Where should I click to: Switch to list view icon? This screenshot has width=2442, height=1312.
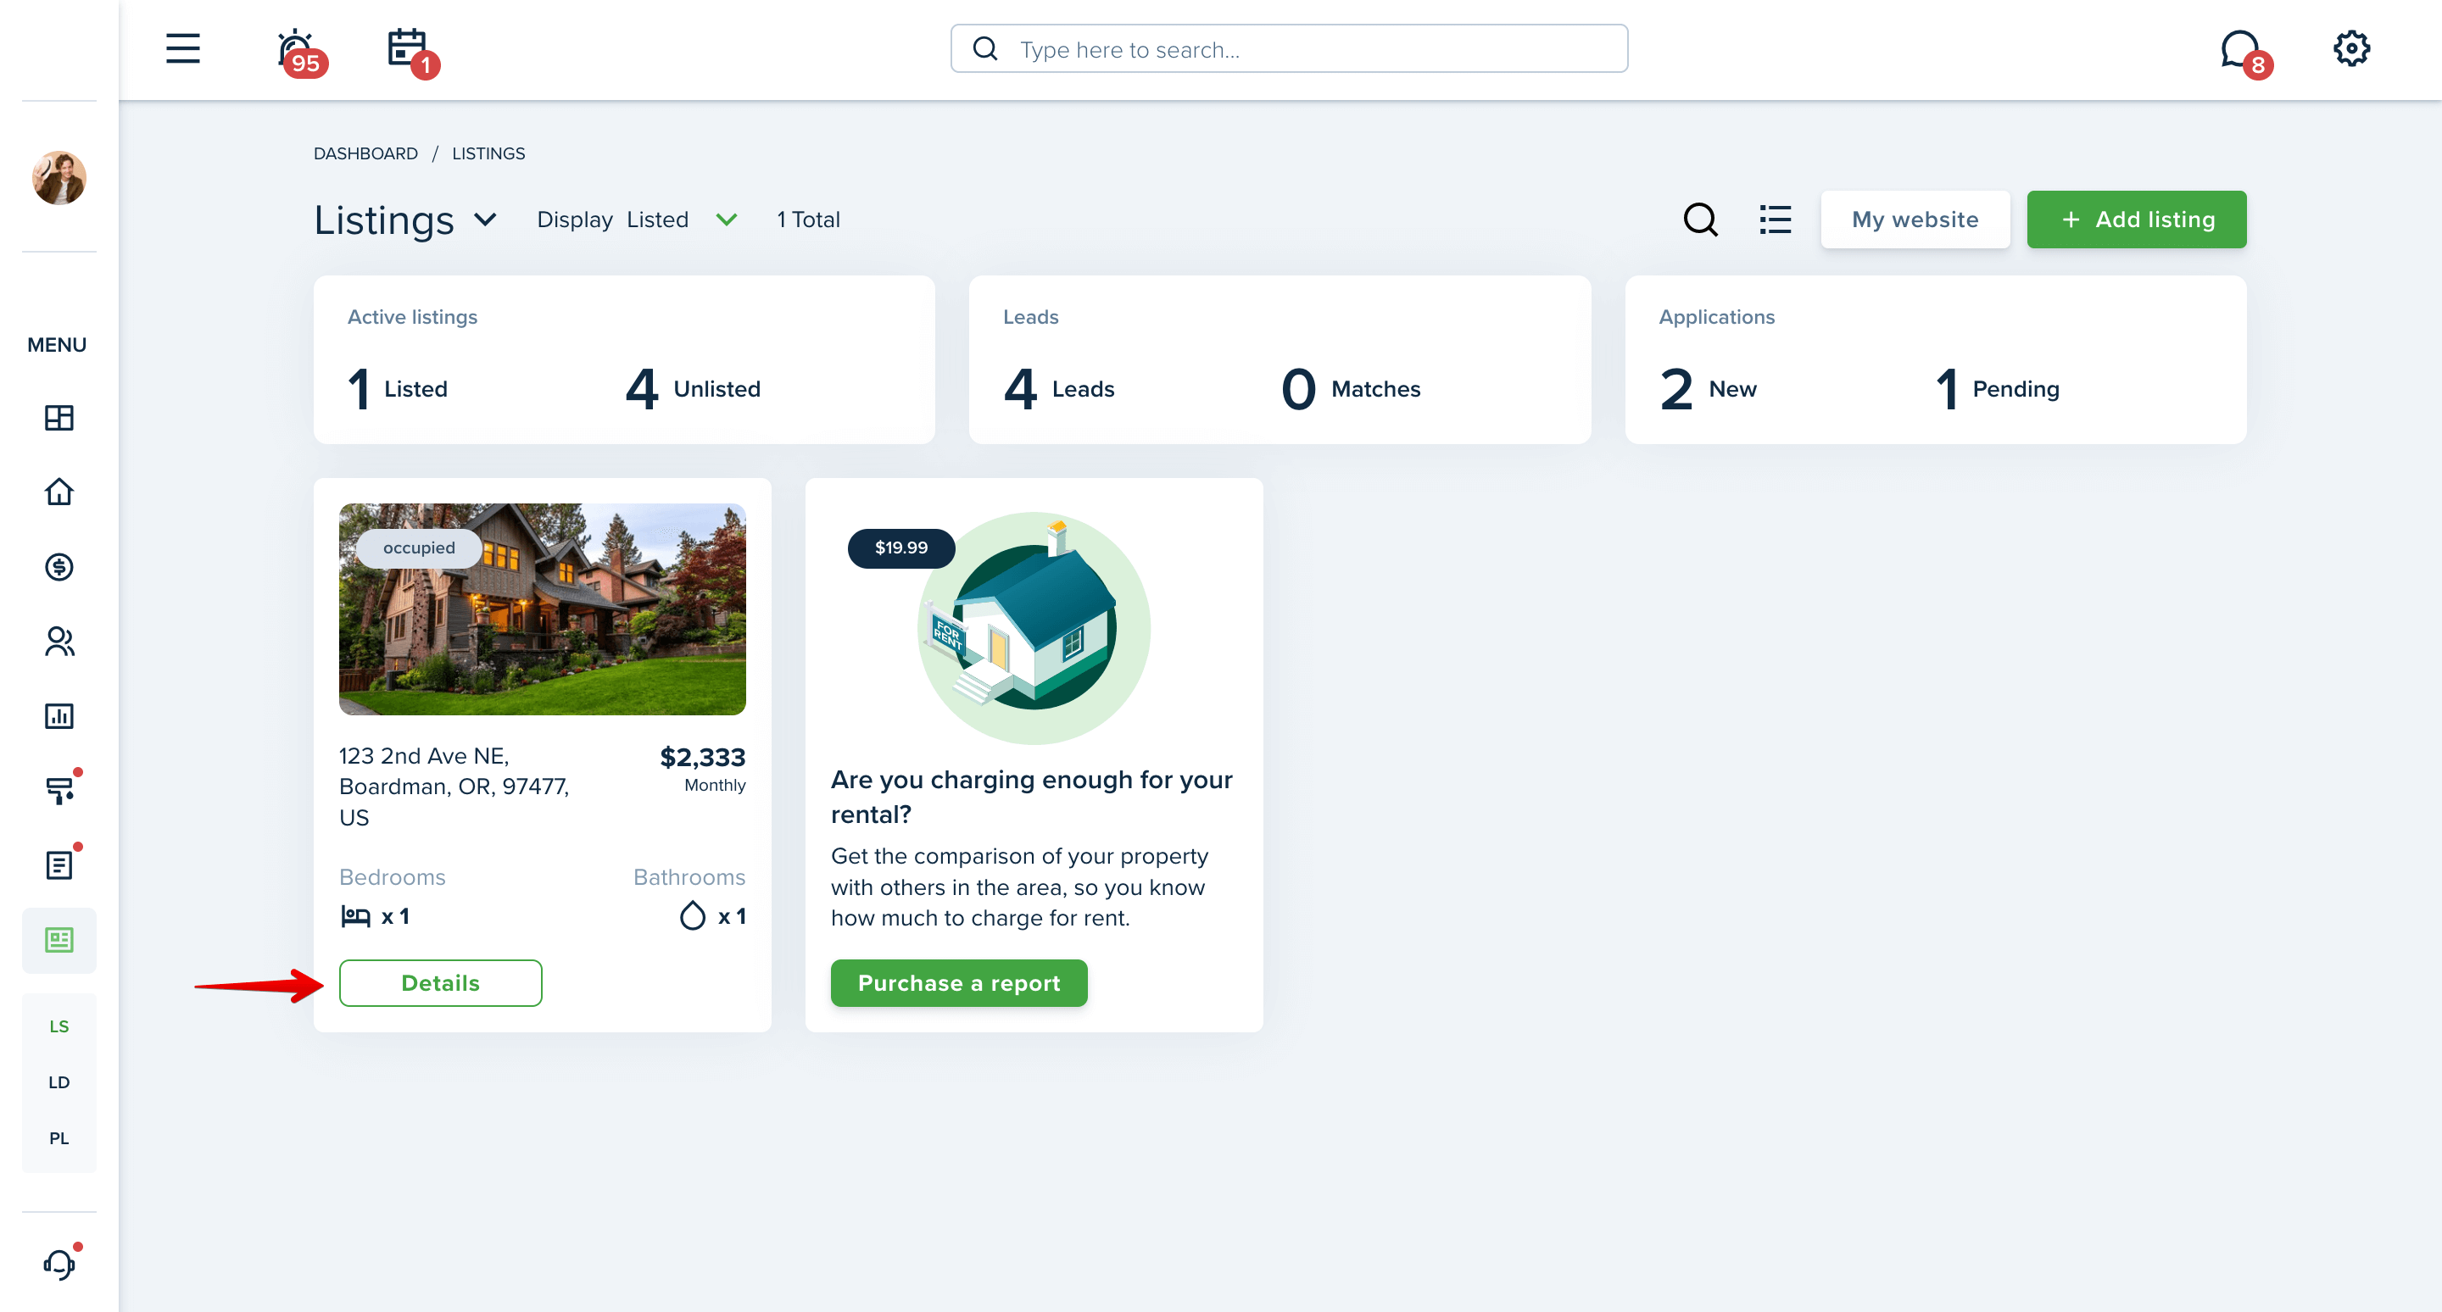click(x=1775, y=220)
